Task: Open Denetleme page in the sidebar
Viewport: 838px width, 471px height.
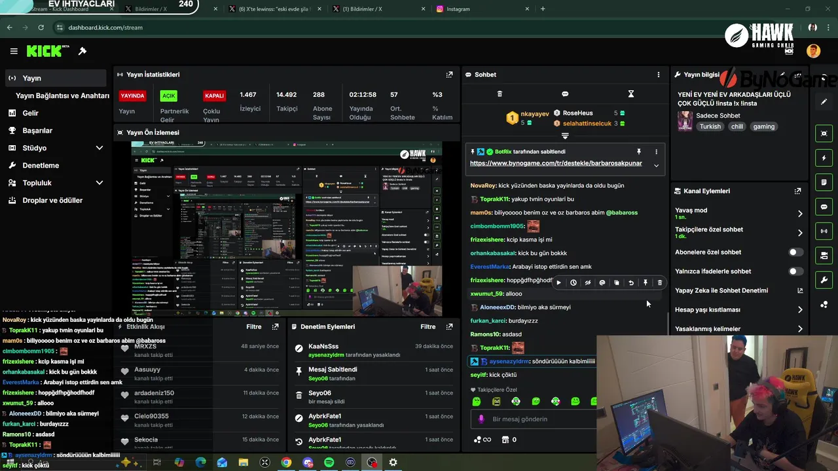Action: pos(41,166)
